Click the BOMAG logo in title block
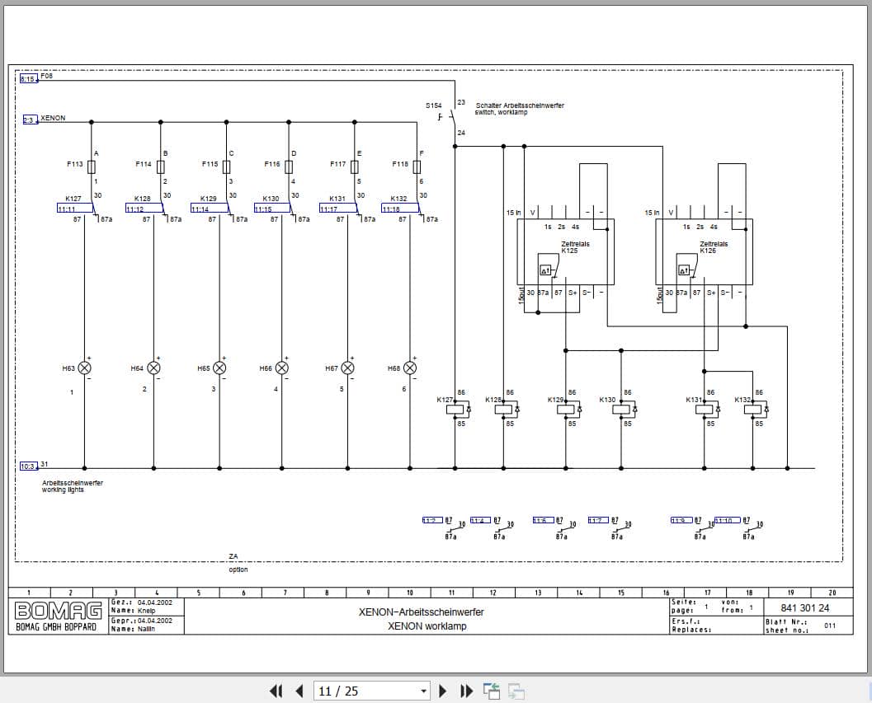Viewport: 872px width, 703px height. tap(58, 611)
